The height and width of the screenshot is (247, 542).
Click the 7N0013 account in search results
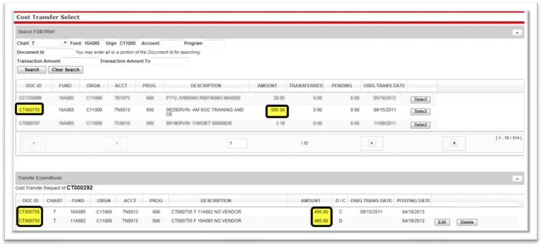(122, 110)
